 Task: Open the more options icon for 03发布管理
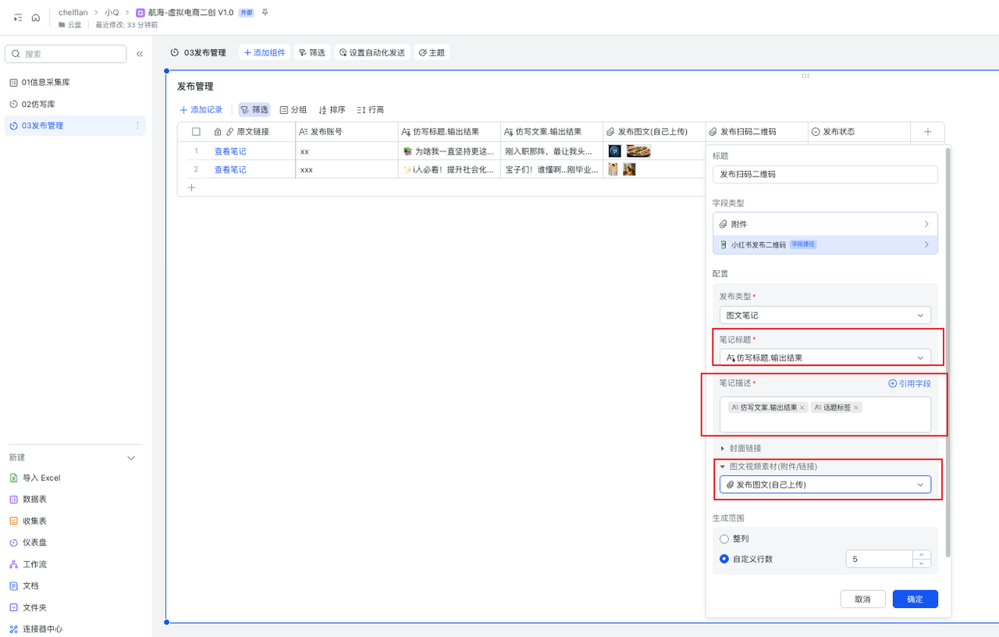tap(138, 126)
